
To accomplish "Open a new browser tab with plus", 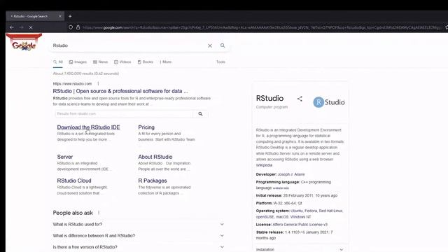I will click(x=70, y=16).
